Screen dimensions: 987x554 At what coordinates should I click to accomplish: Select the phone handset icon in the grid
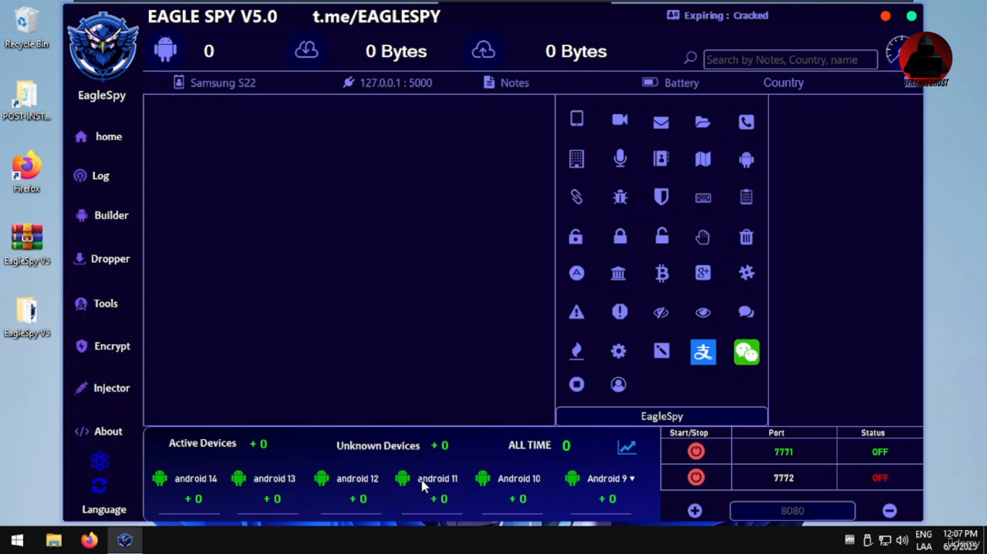(x=746, y=122)
